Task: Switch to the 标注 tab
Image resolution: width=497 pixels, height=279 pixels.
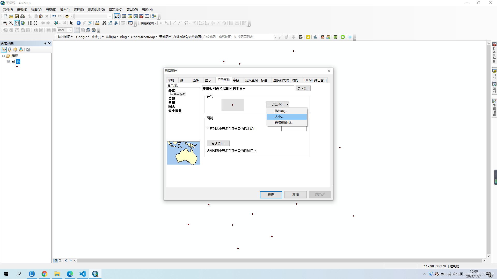Action: 264,80
